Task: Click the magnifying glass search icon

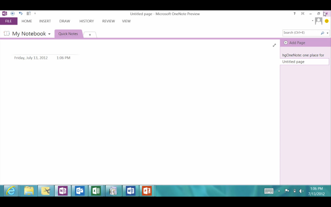Action: (322, 33)
